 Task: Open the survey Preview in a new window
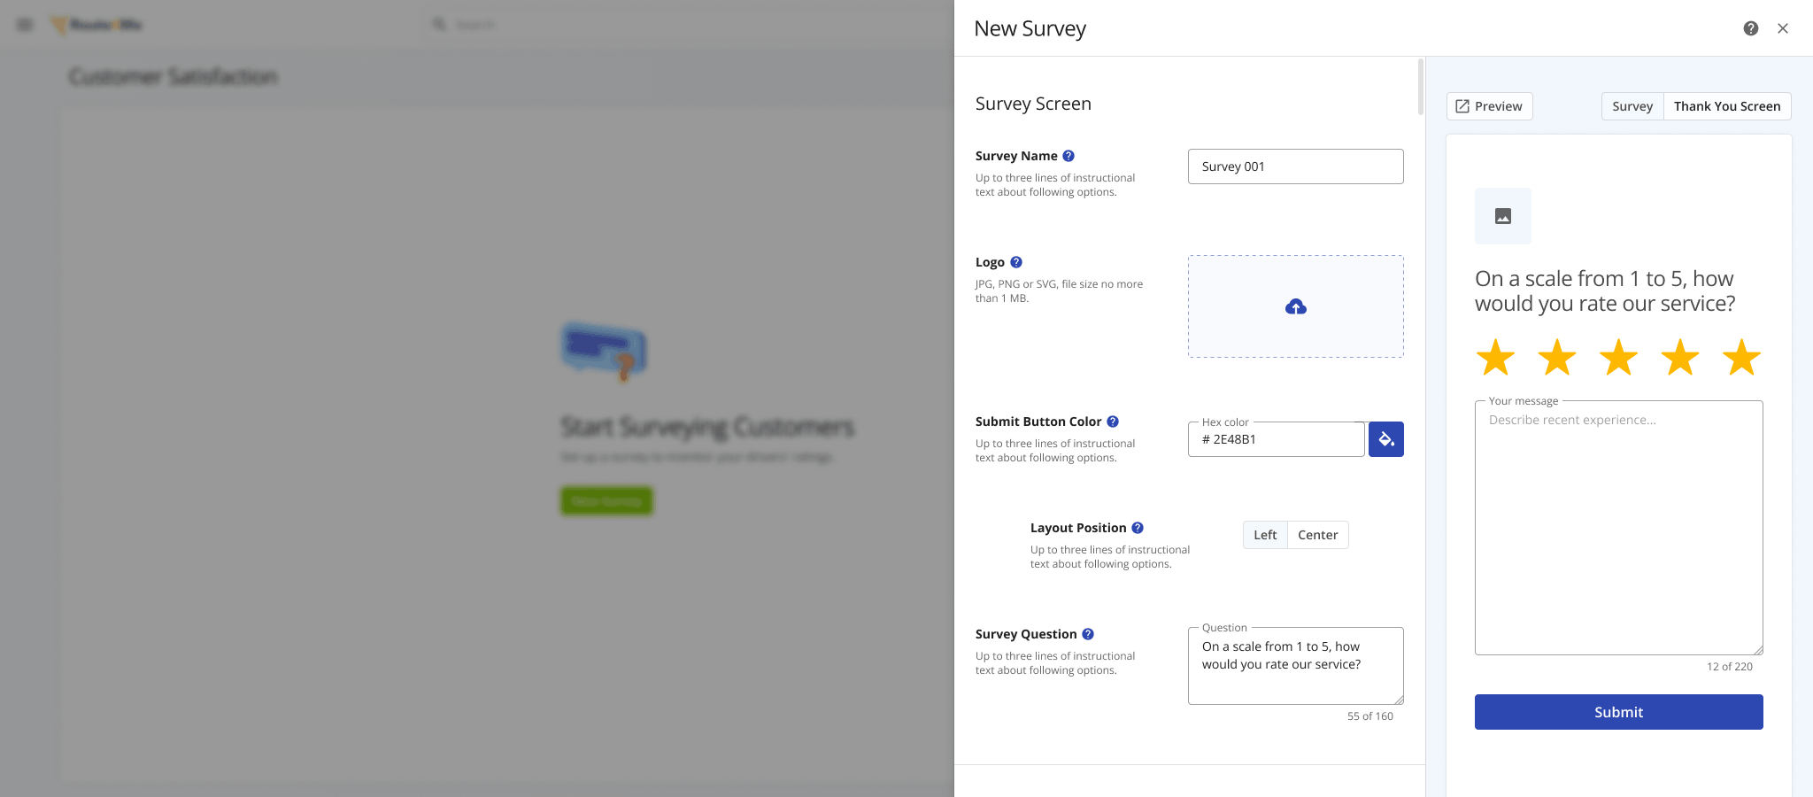pyautogui.click(x=1489, y=106)
